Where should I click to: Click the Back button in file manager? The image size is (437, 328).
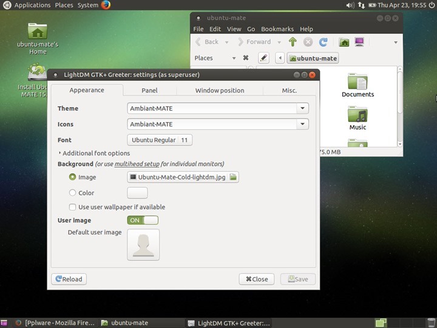pos(207,42)
